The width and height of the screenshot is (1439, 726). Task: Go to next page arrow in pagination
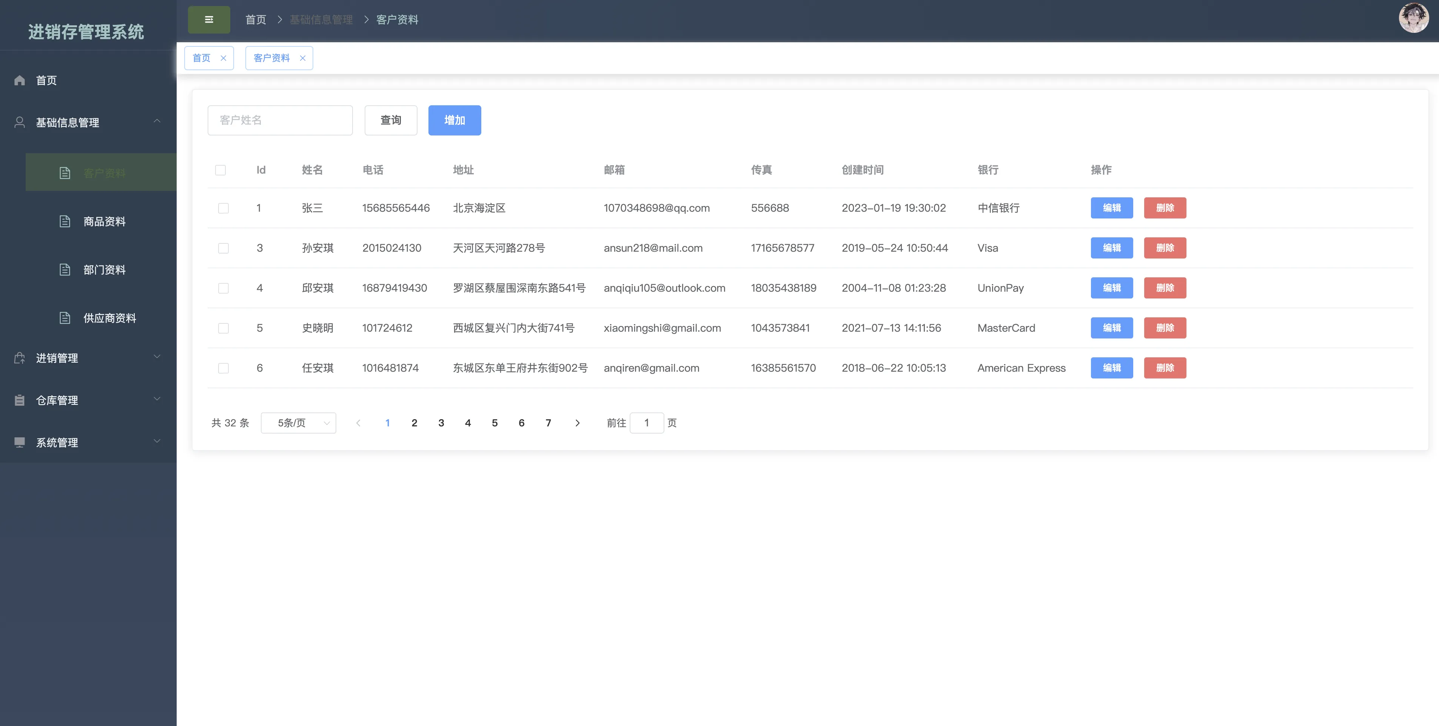coord(578,423)
